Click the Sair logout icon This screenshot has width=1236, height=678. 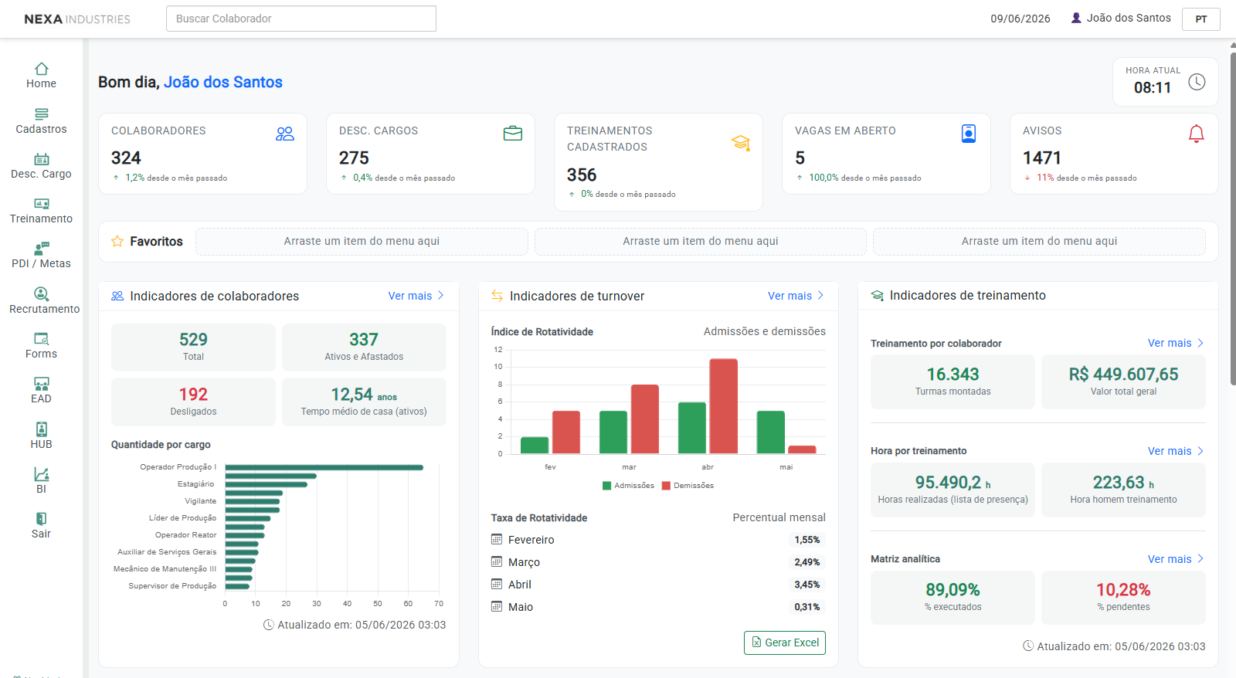click(42, 519)
